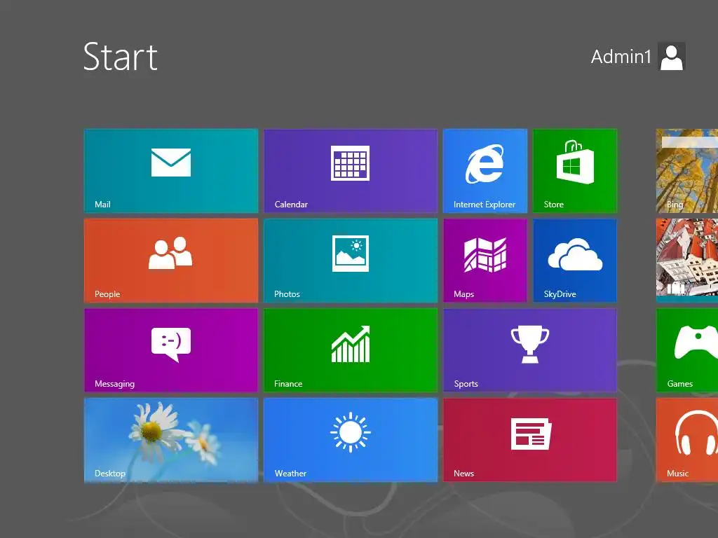Open the Store tile
Screen dimensions: 718x538
point(575,171)
